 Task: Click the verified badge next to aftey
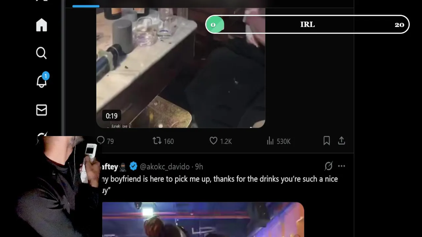pyautogui.click(x=133, y=166)
